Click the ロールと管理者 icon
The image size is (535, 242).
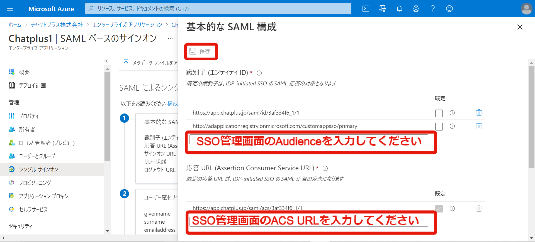coord(11,143)
